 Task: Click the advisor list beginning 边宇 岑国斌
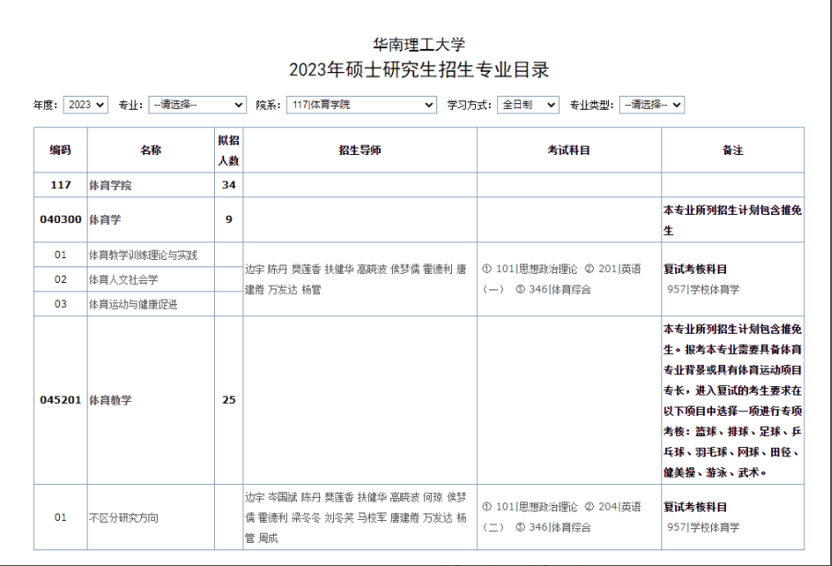tap(360, 517)
